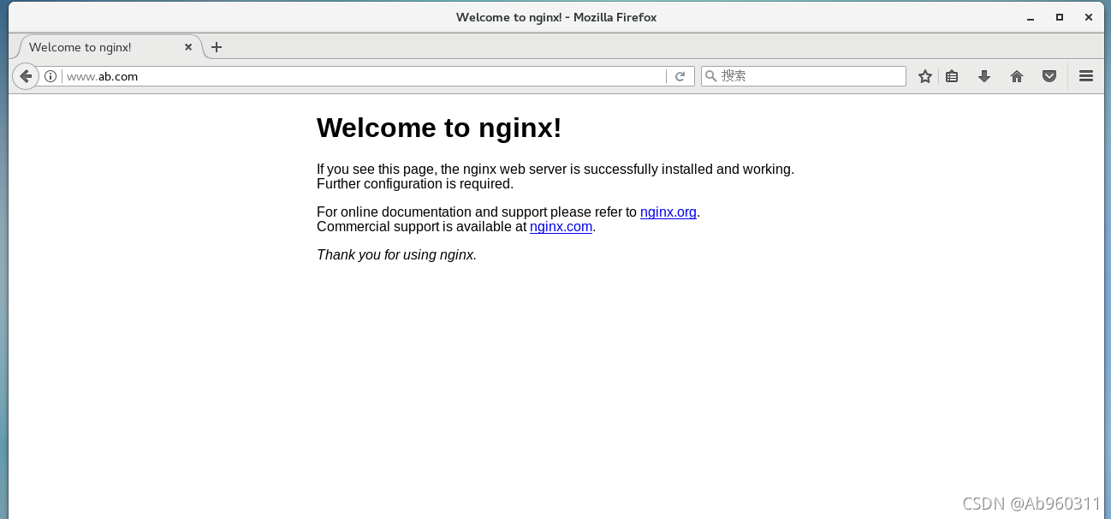Select the Welcome to nginx! tab
Image resolution: width=1111 pixels, height=519 pixels.
point(106,47)
